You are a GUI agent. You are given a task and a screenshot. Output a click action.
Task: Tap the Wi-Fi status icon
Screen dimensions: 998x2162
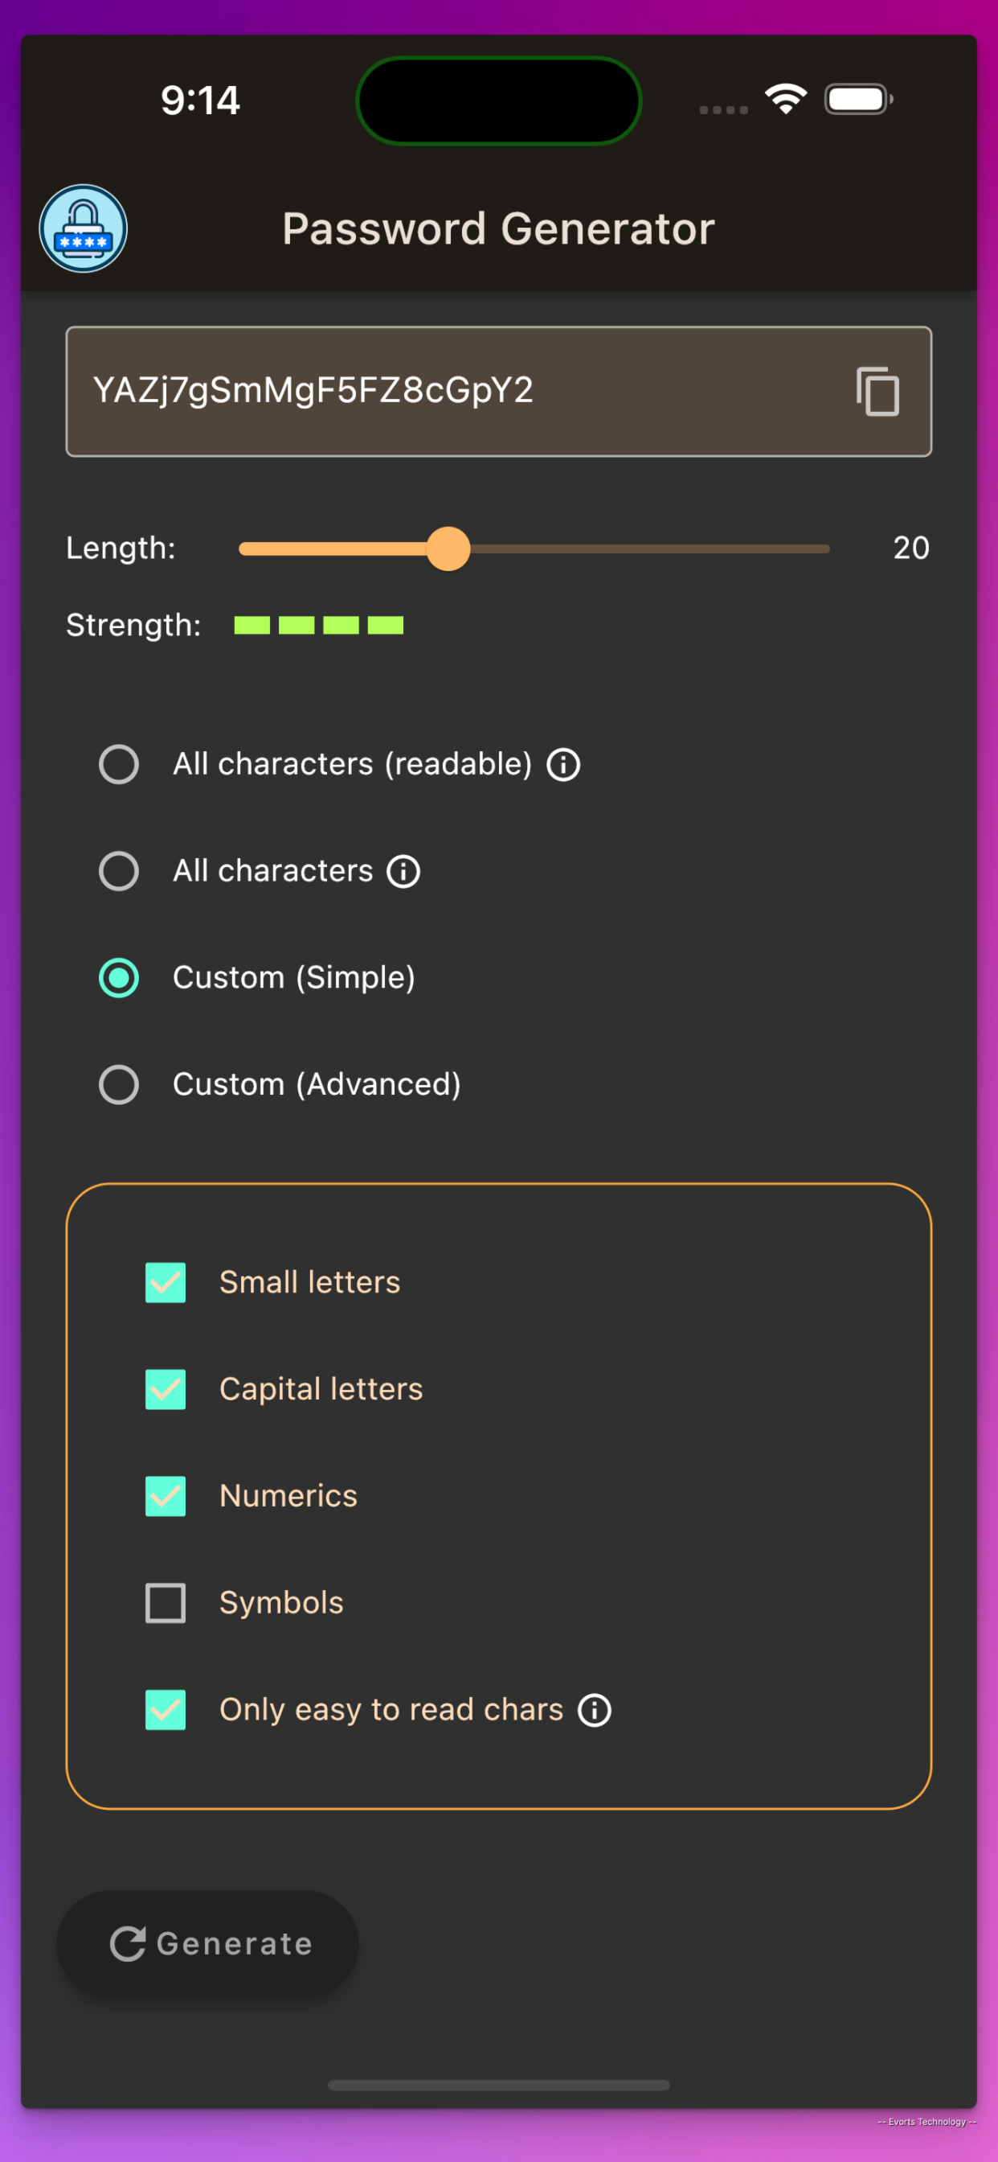click(786, 99)
